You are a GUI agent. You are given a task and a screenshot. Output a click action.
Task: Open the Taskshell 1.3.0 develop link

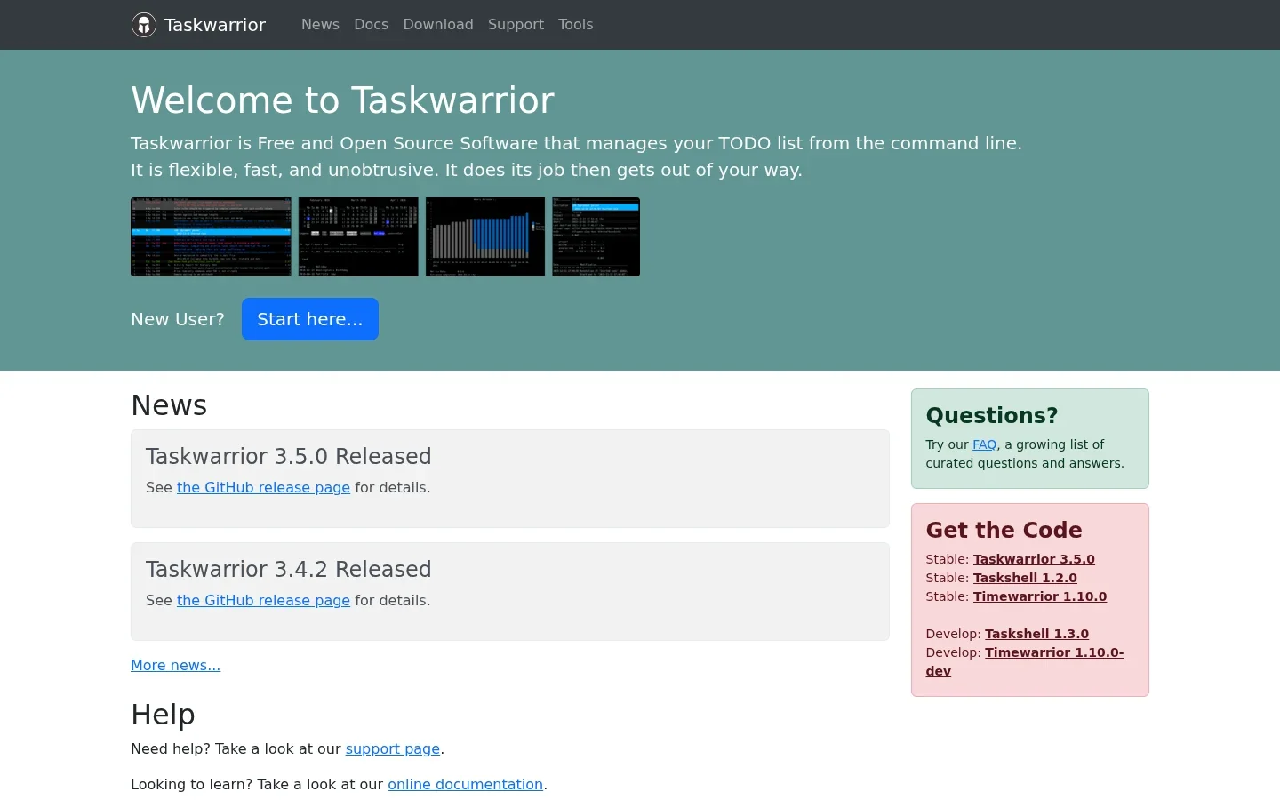(x=1036, y=634)
